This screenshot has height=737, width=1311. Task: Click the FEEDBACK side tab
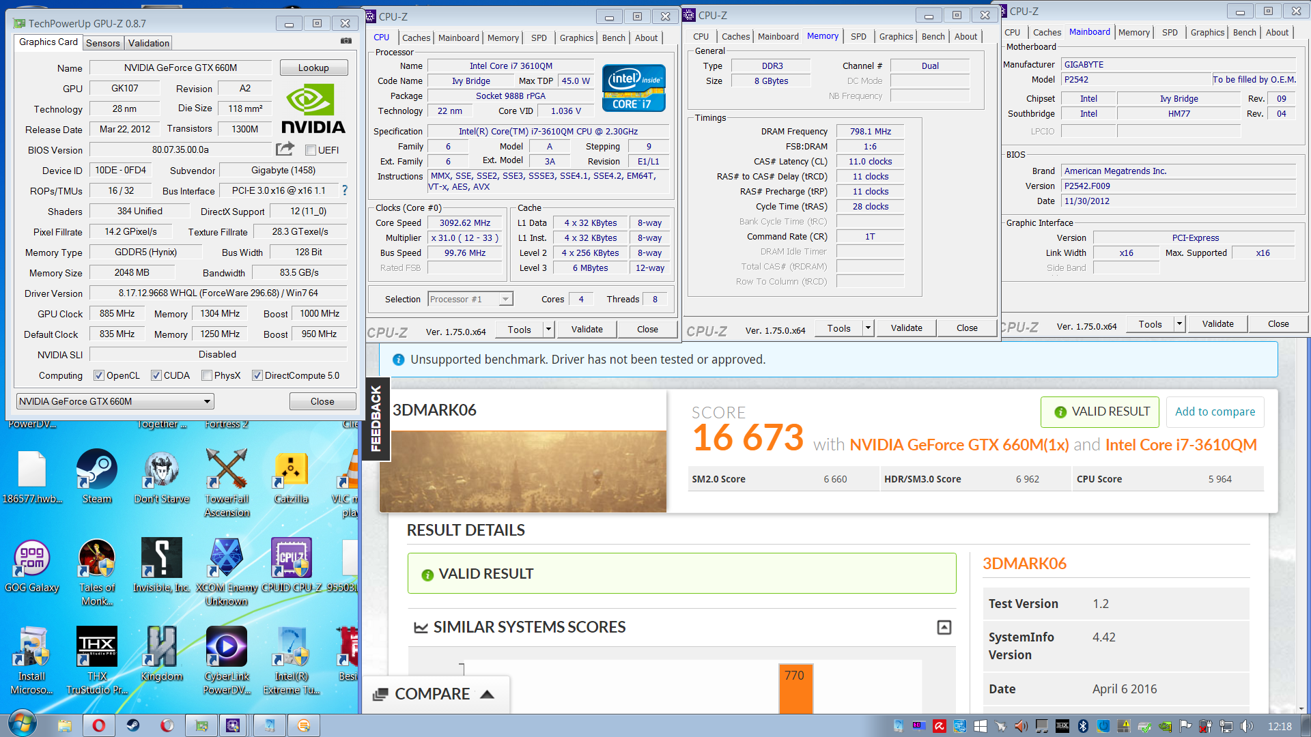point(376,419)
